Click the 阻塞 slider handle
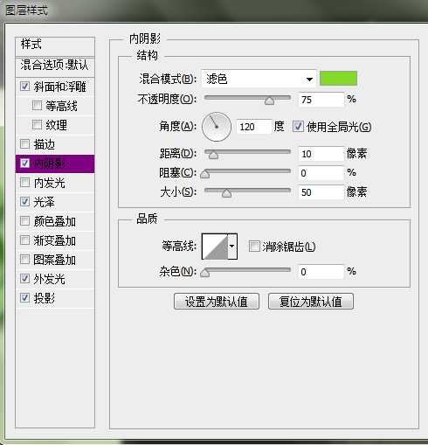The height and width of the screenshot is (445, 428). coord(205,174)
